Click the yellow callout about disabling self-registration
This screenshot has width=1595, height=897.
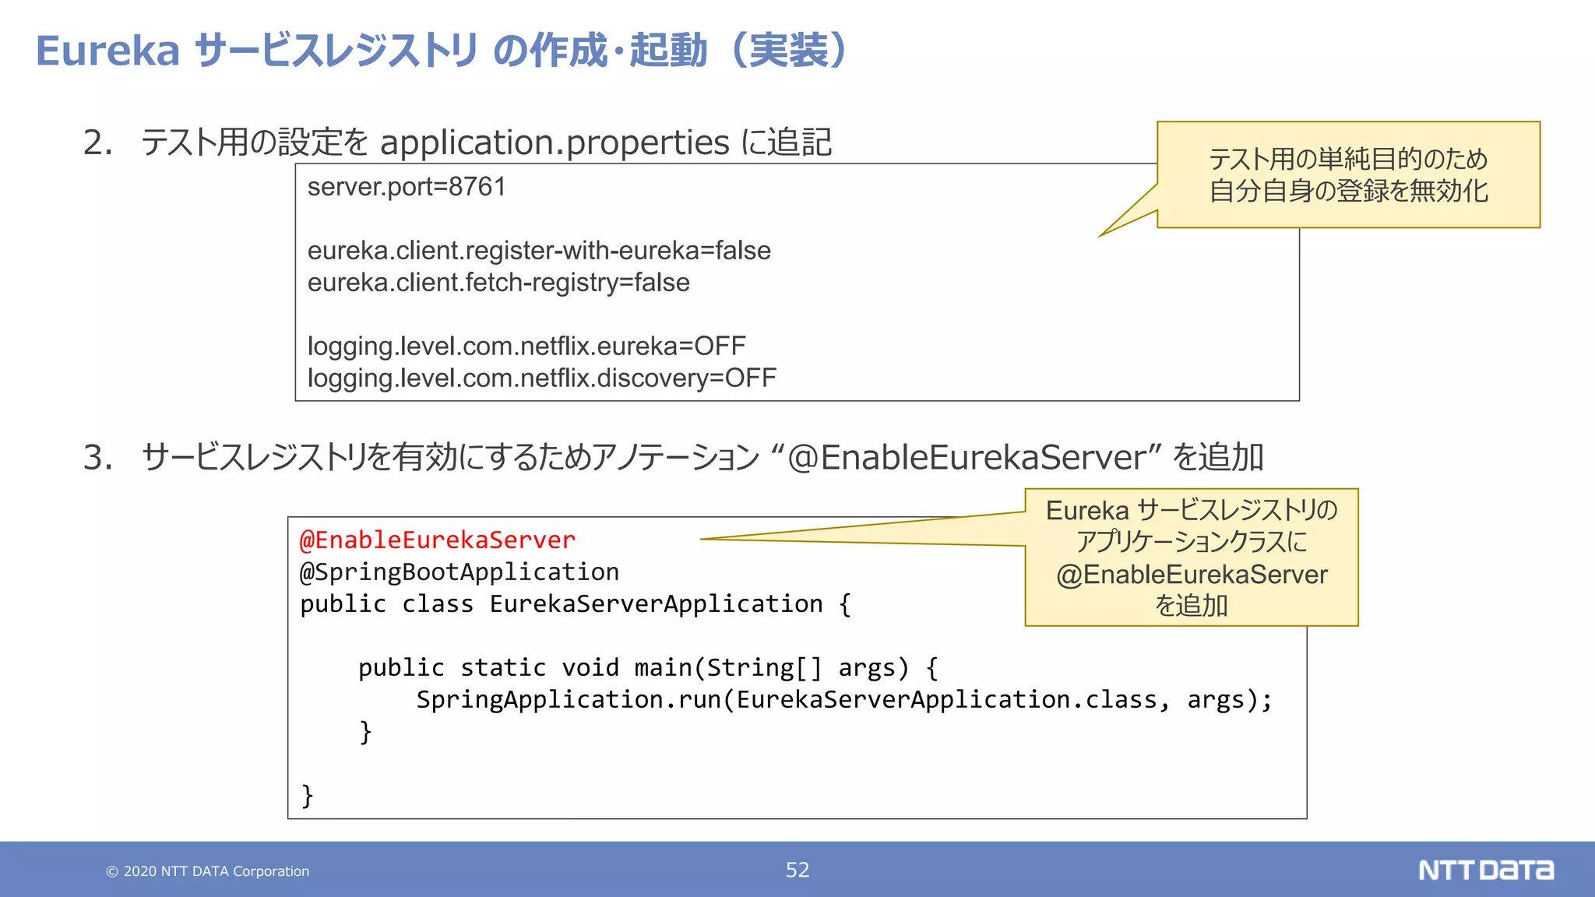[1348, 174]
